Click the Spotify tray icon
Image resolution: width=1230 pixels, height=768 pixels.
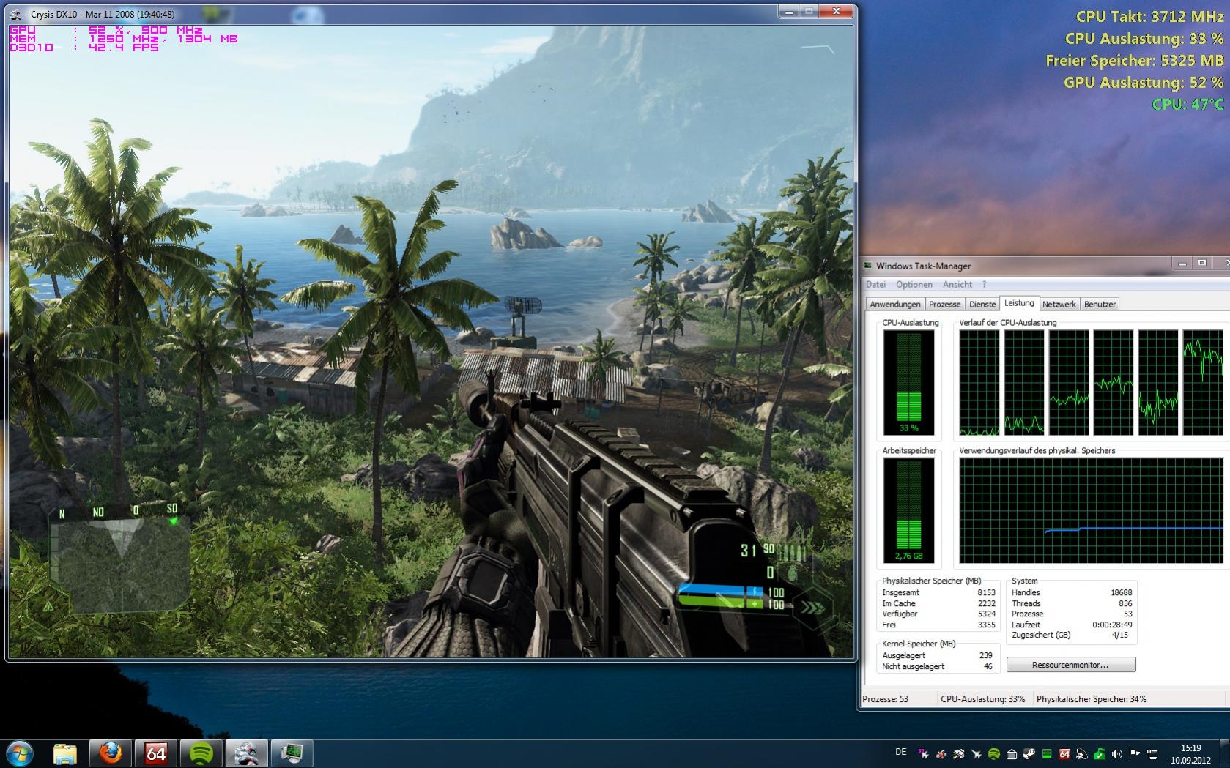[x=994, y=753]
